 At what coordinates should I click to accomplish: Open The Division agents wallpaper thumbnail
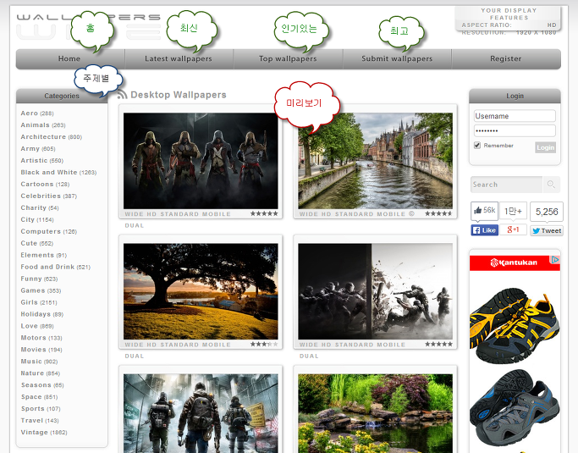click(x=201, y=413)
